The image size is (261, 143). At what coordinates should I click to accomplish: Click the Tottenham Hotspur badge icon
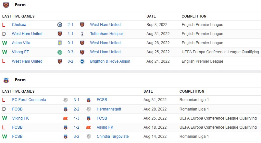(x=82, y=34)
